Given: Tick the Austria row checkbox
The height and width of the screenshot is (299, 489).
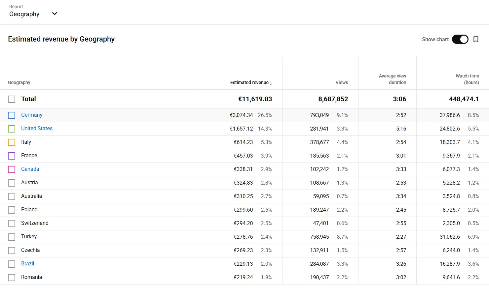Looking at the screenshot, I should (12, 183).
